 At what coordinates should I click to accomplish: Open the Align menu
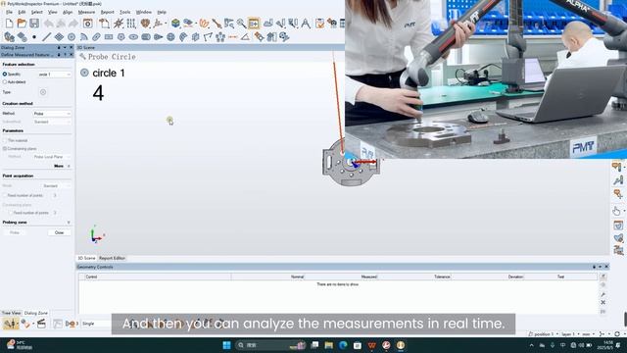pos(68,13)
